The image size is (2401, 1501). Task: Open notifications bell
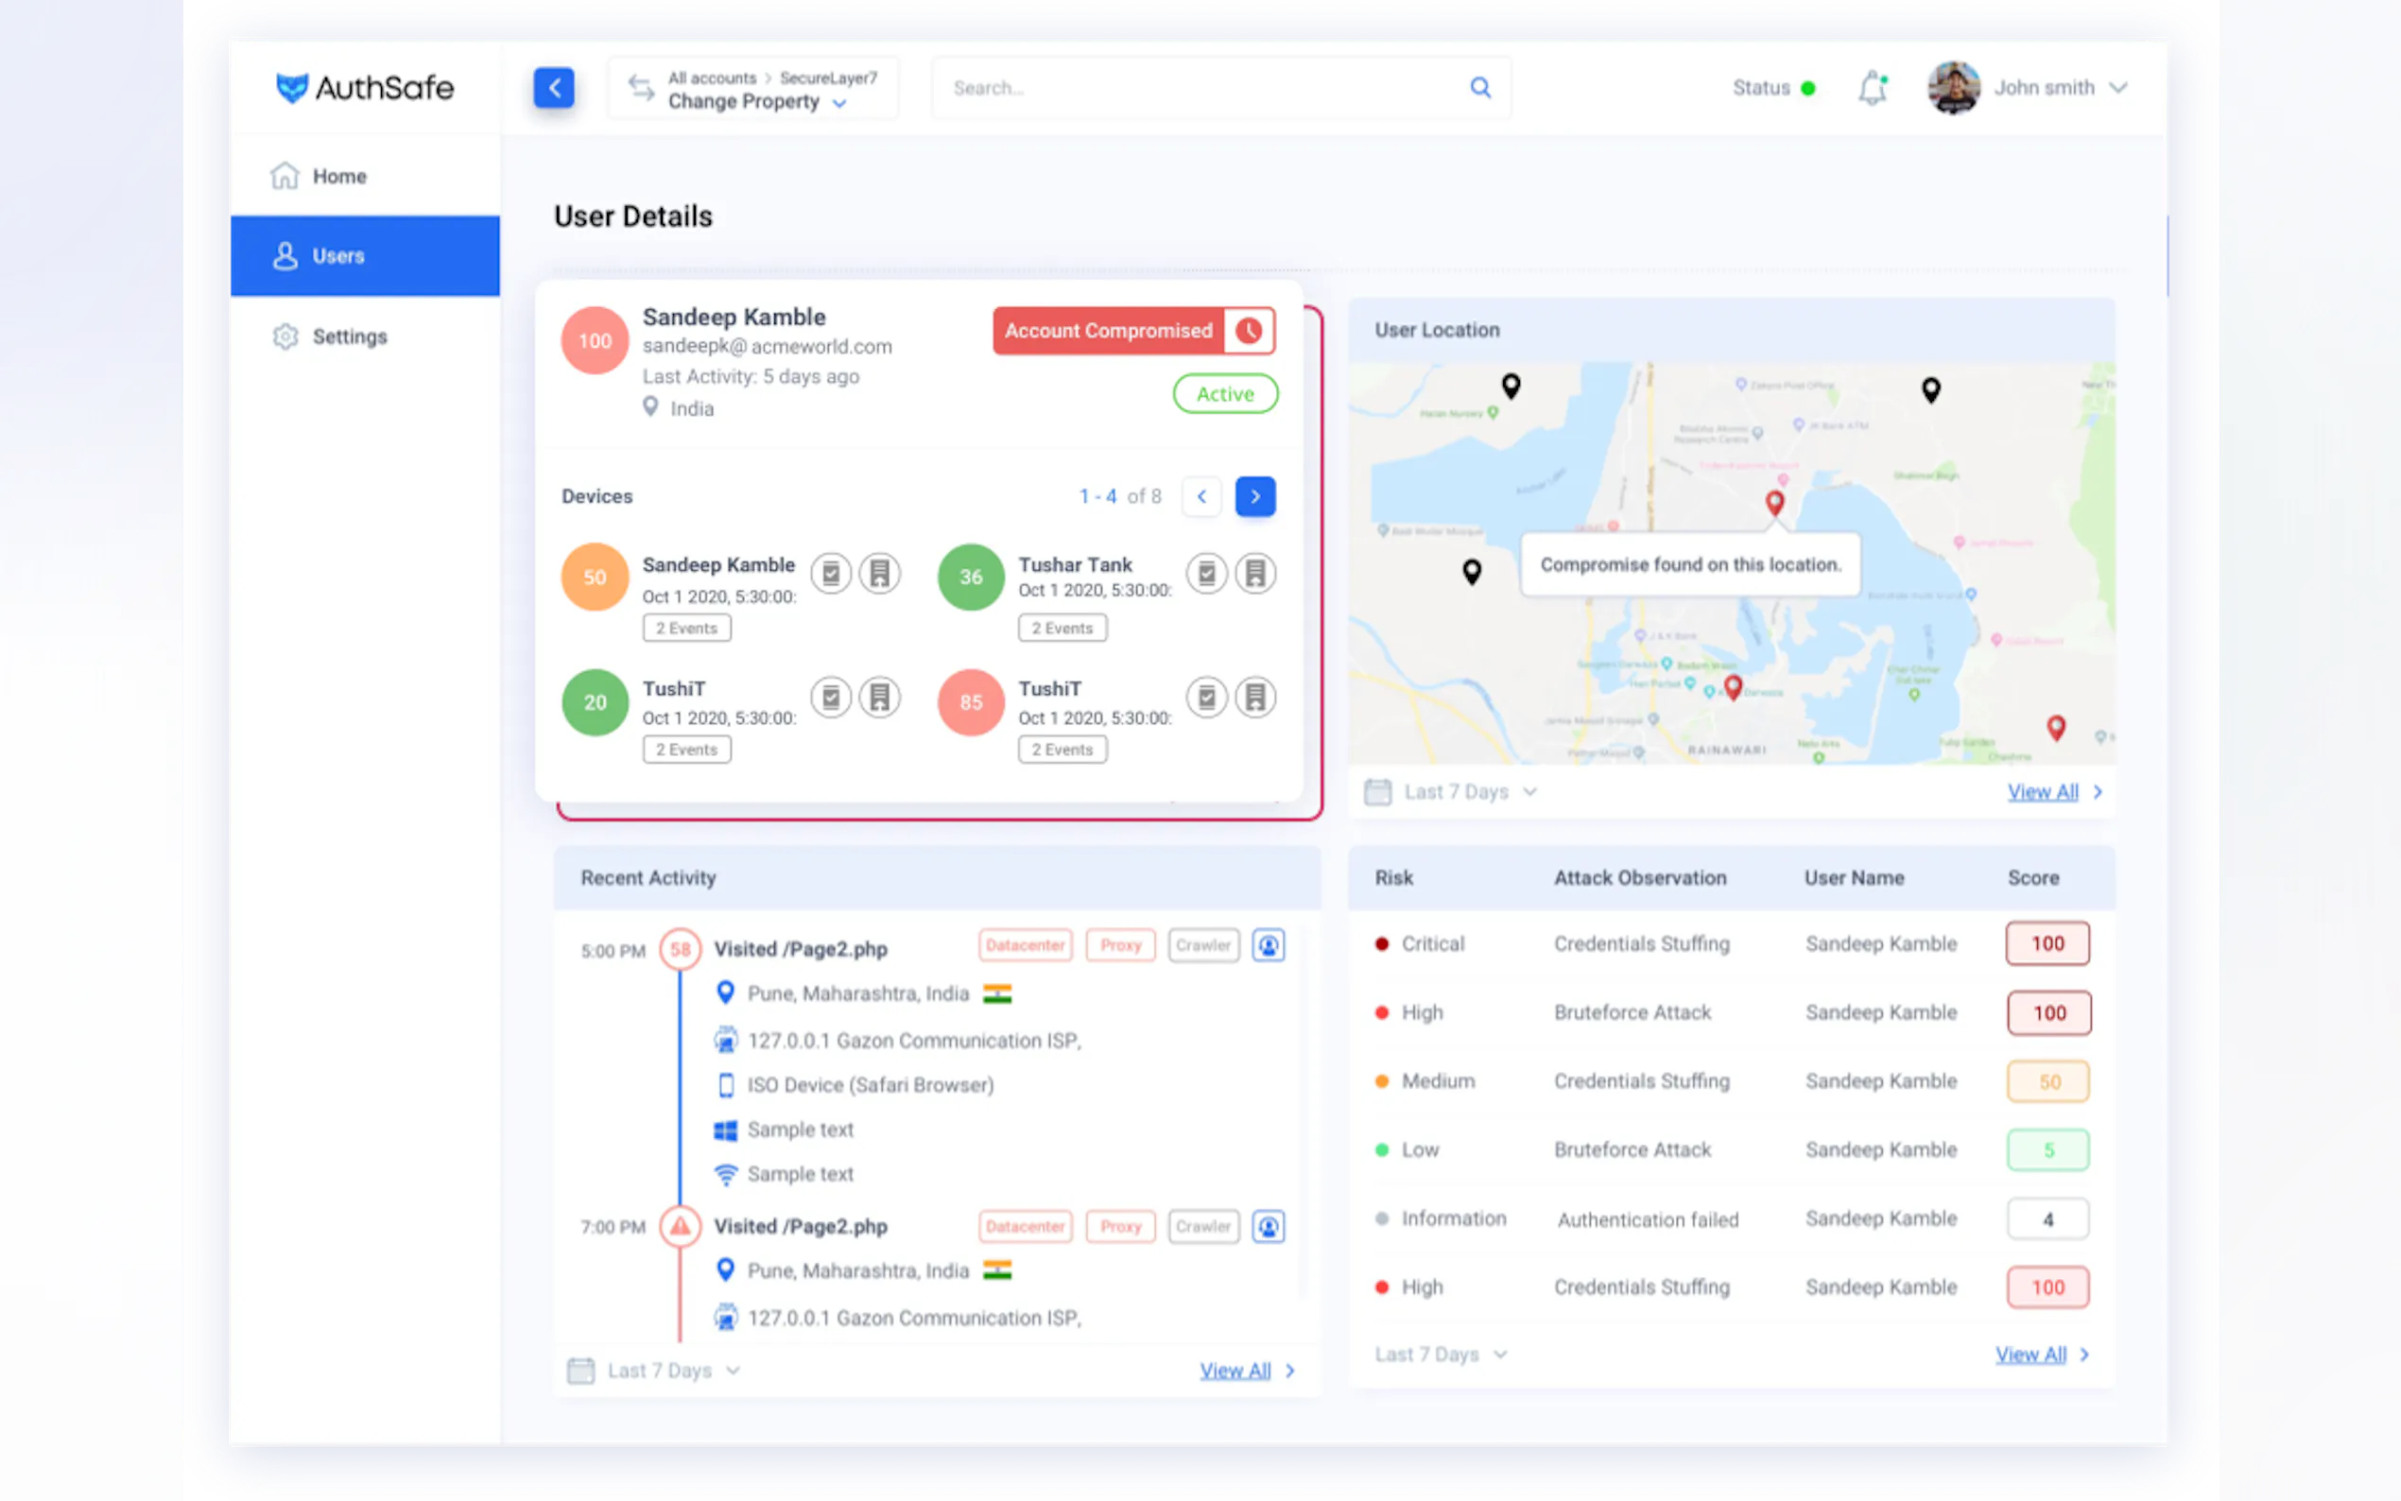pyautogui.click(x=1872, y=87)
